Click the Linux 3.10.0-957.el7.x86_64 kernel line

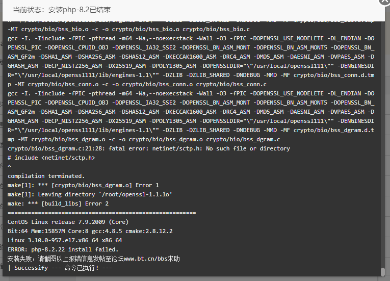click(x=65, y=240)
